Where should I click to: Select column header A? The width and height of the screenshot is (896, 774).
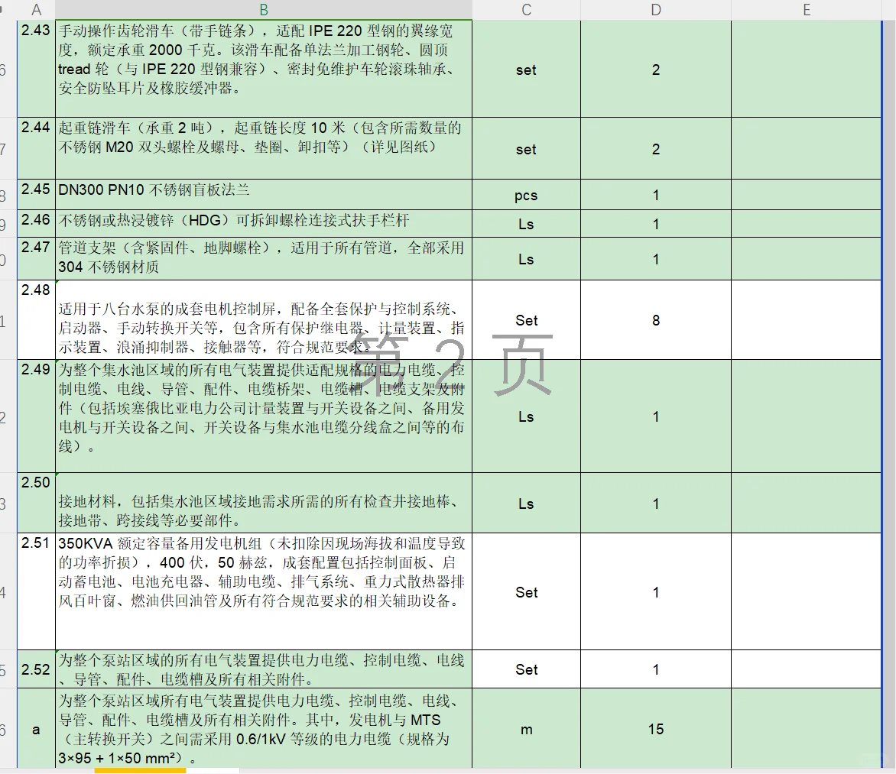coord(36,10)
